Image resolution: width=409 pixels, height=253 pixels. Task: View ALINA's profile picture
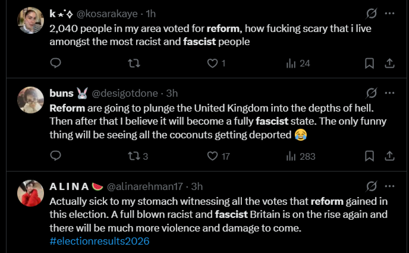tap(30, 193)
